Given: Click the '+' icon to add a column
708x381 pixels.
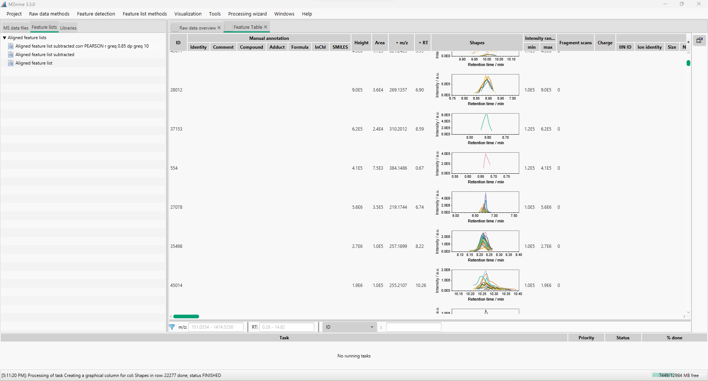Looking at the screenshot, I should click(688, 42).
